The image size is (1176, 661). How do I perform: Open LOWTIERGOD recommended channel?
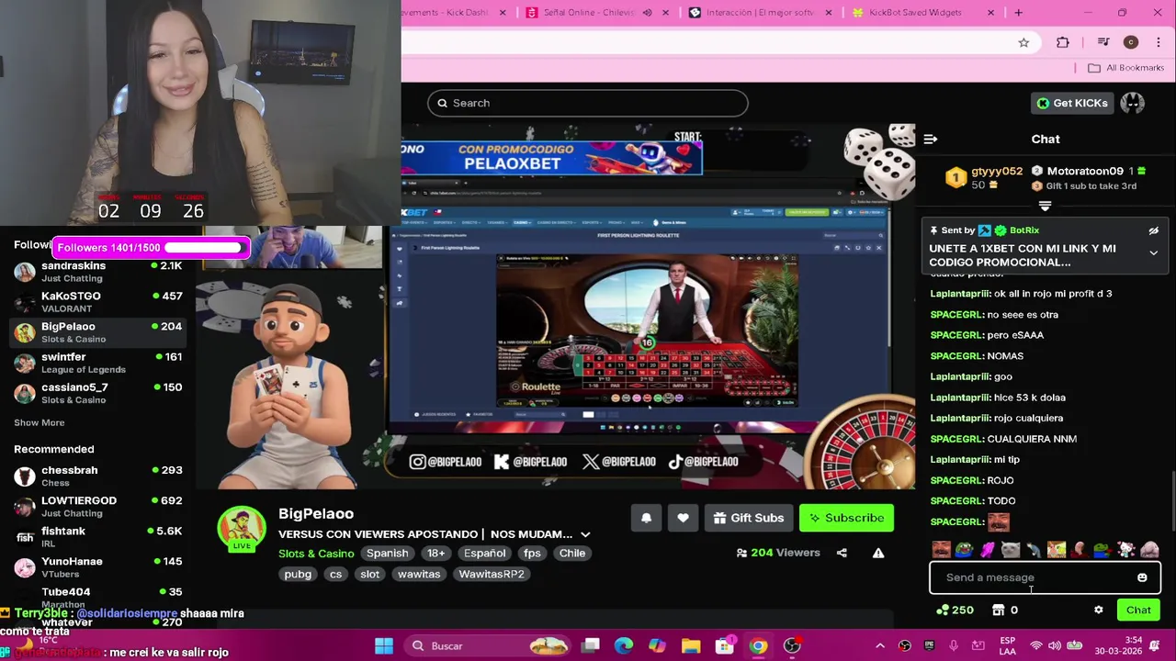click(98, 506)
